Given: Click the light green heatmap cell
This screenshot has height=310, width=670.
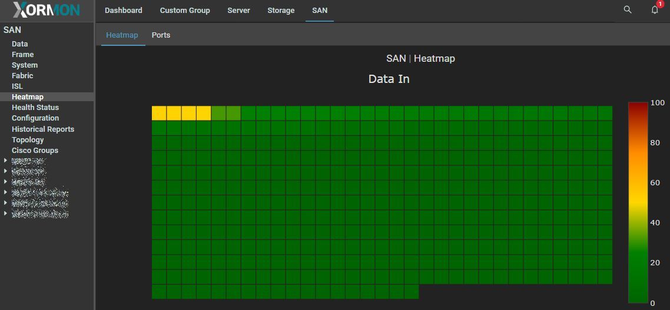Looking at the screenshot, I should point(218,113).
